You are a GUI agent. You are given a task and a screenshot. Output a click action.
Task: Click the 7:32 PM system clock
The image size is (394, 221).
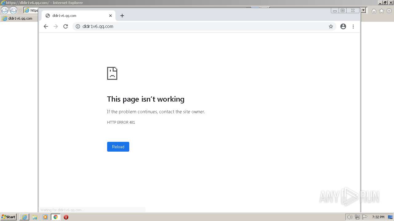(378, 217)
